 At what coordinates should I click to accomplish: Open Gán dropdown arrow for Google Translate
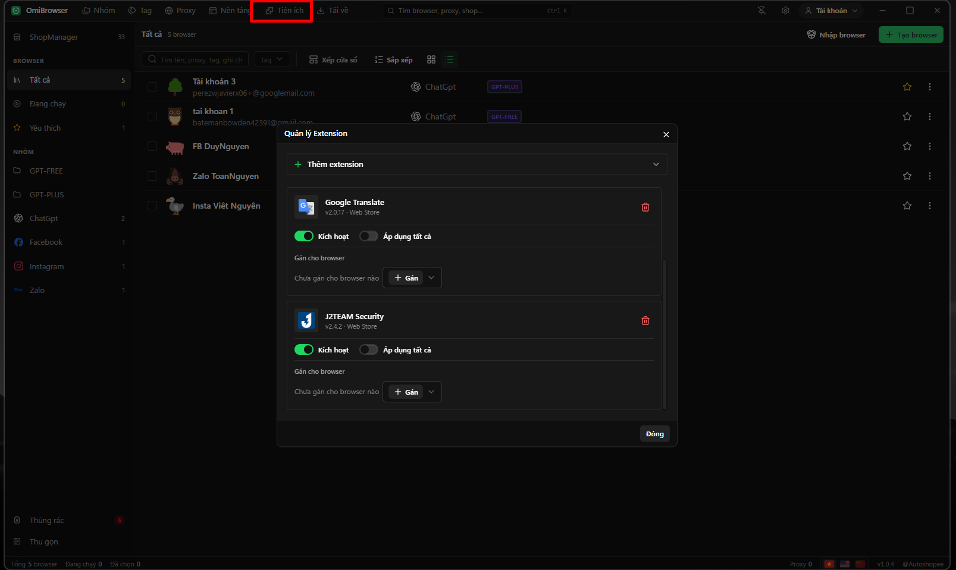[432, 278]
